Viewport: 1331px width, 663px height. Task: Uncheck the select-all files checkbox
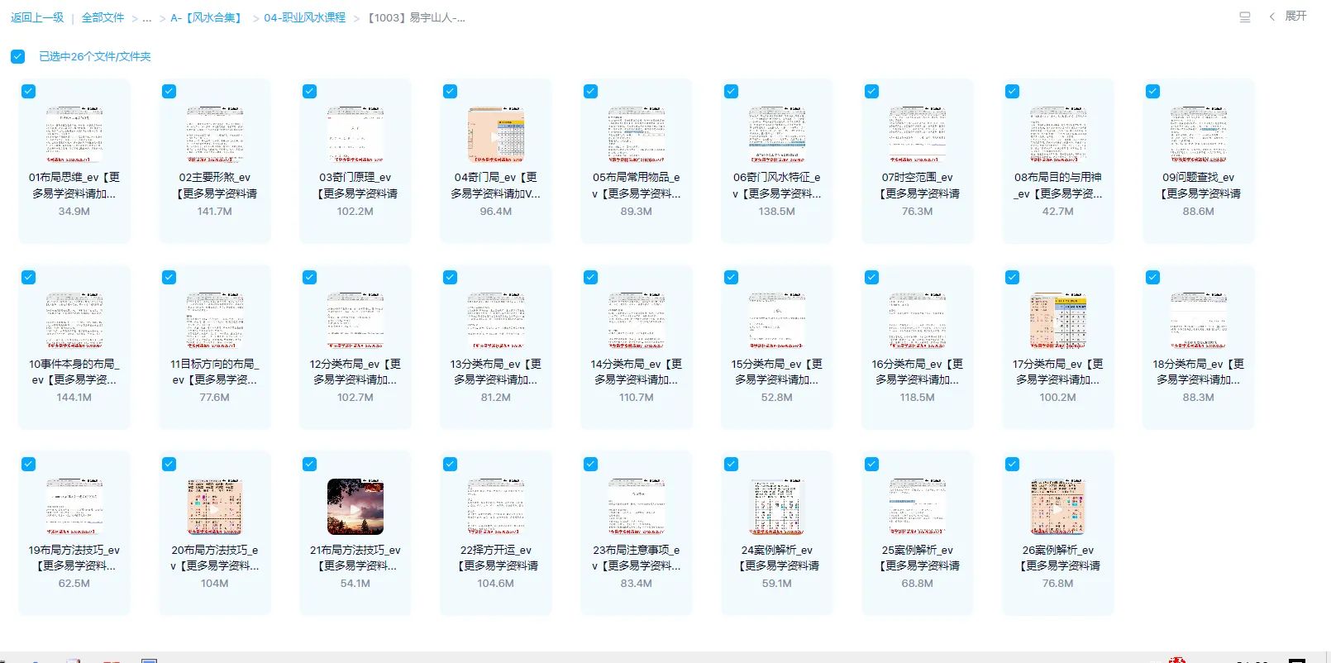click(18, 57)
